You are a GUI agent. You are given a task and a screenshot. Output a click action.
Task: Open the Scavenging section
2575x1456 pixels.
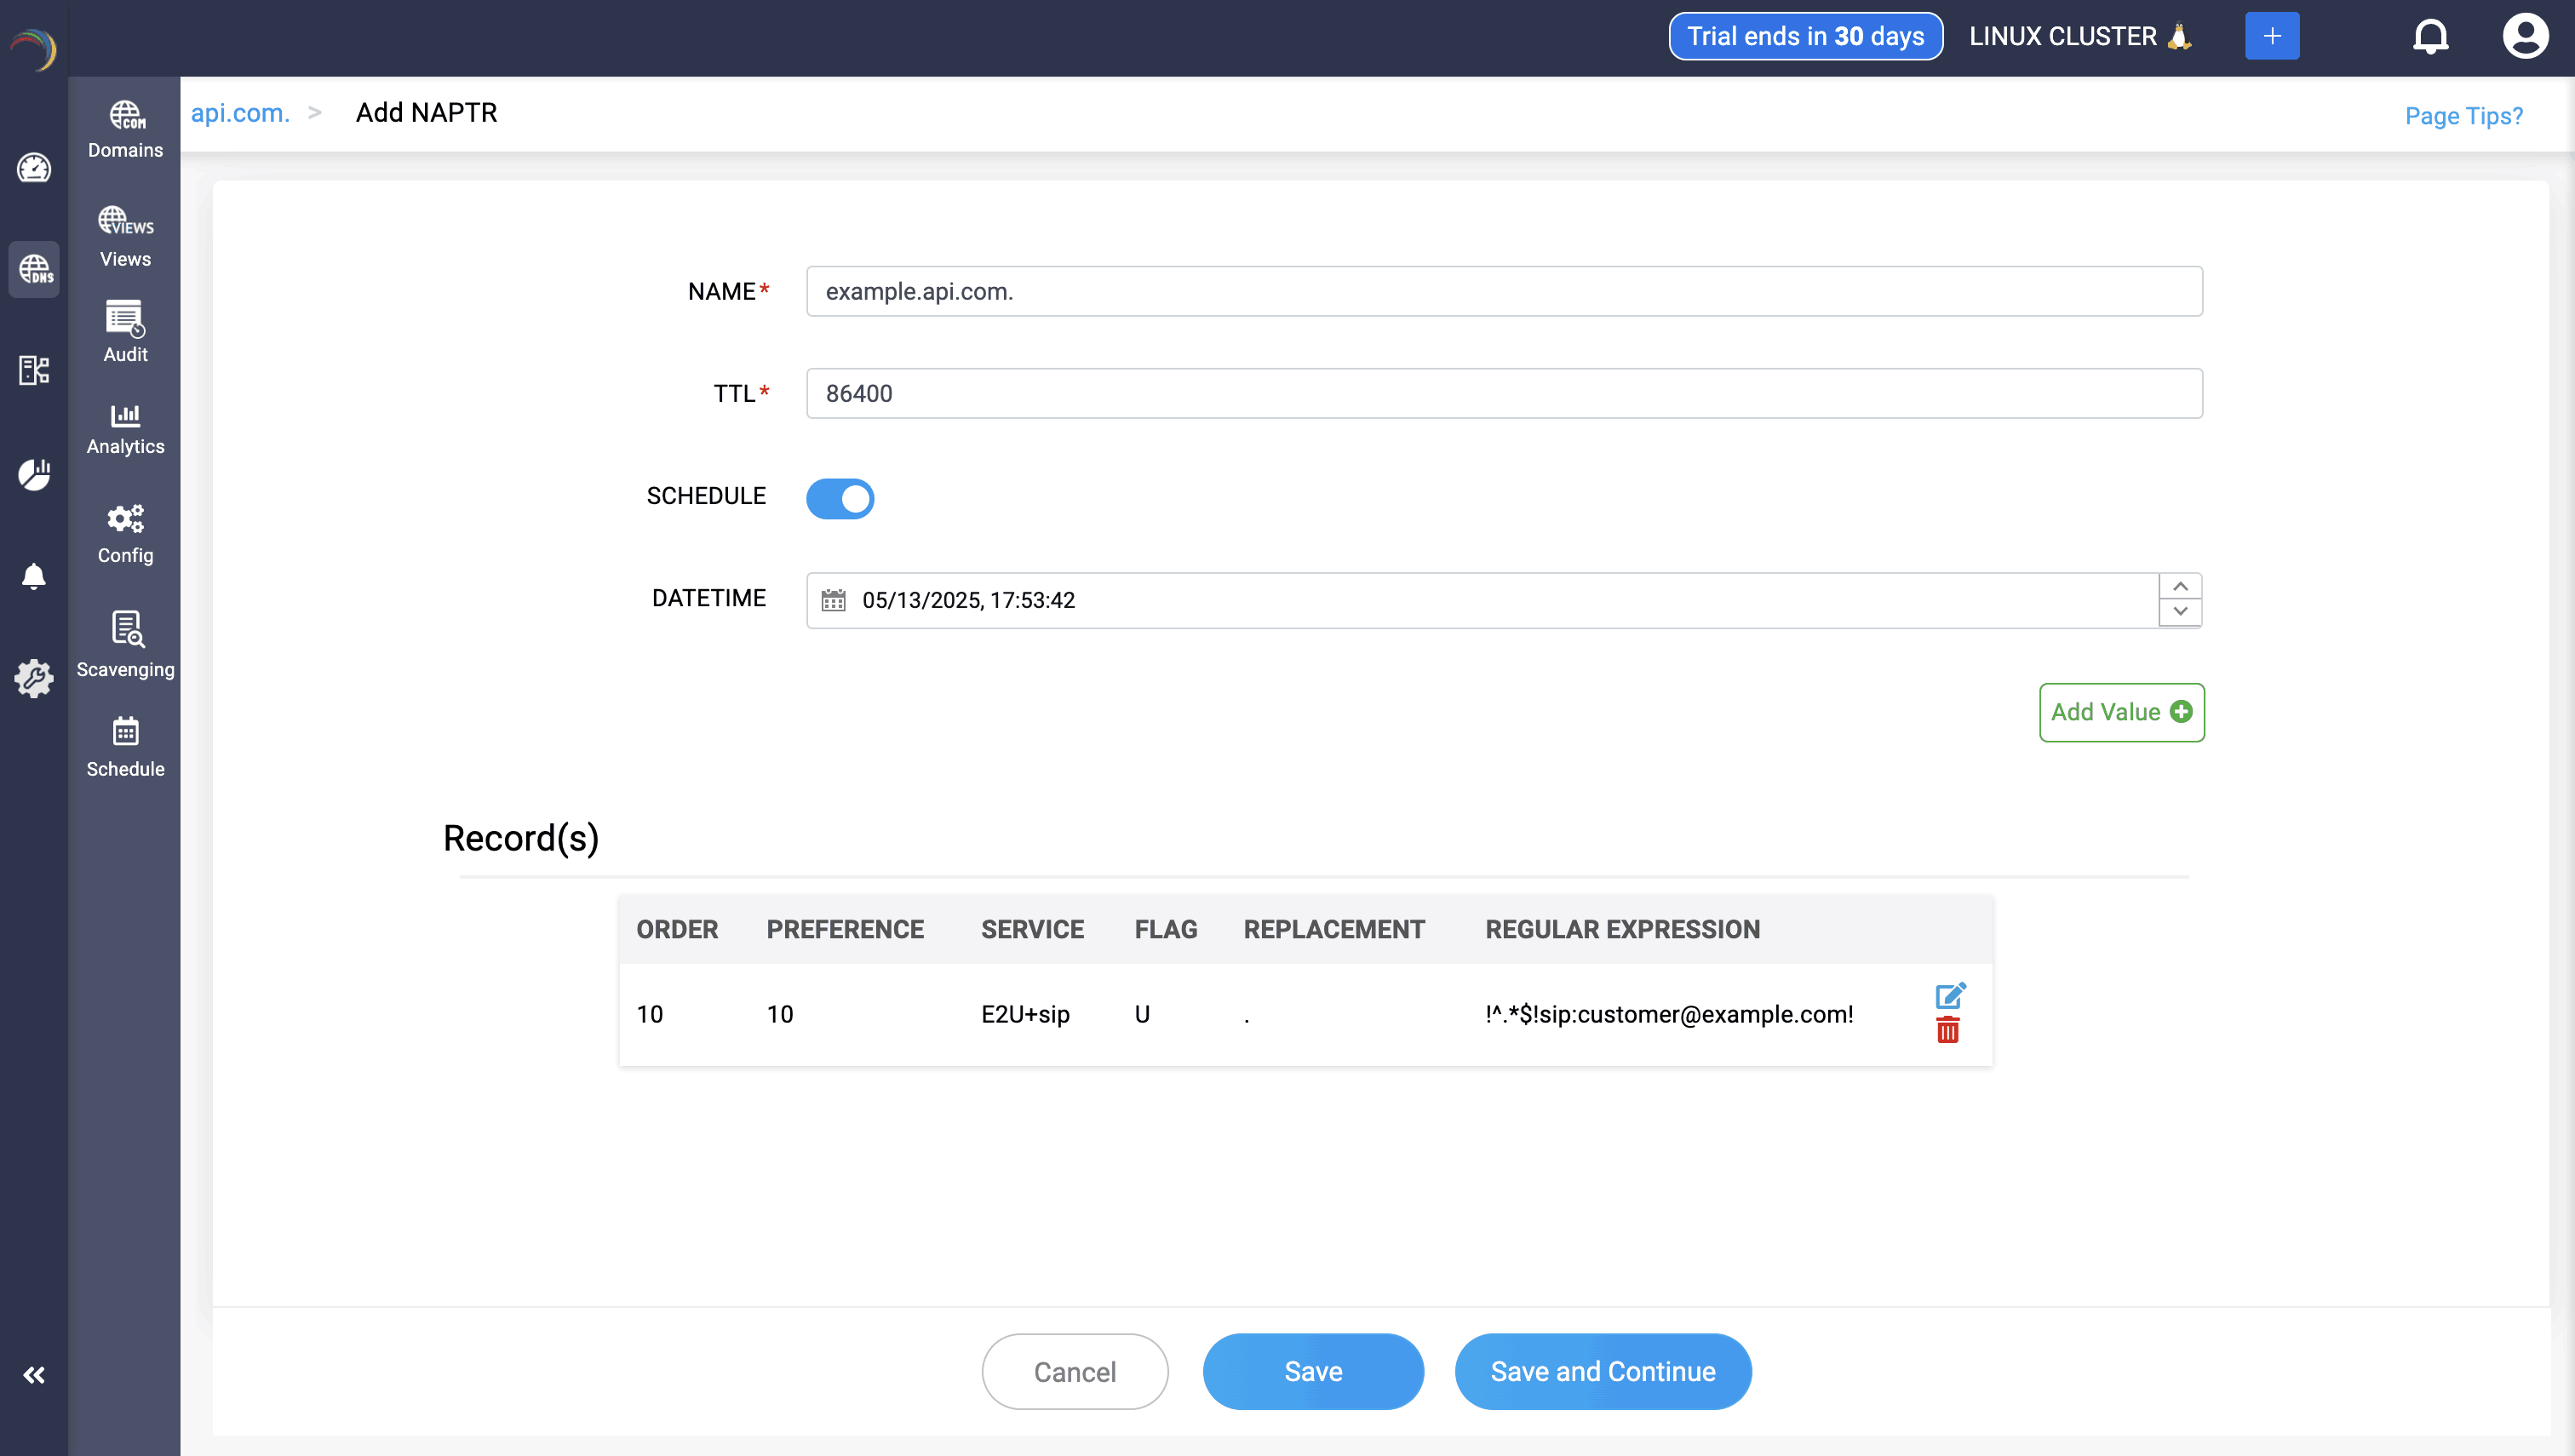tap(125, 645)
